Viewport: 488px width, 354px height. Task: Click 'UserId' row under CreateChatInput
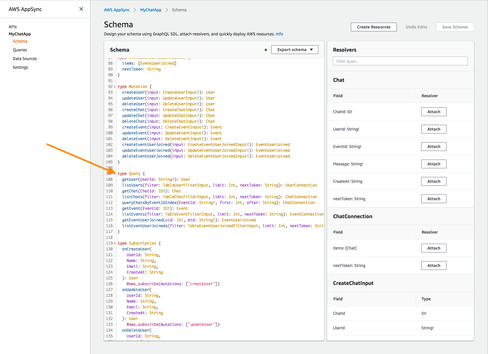point(401,328)
